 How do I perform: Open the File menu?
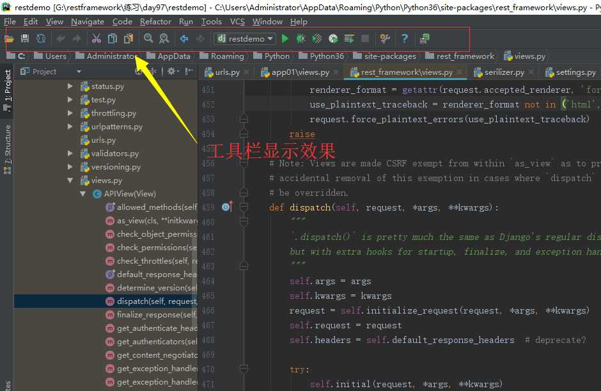10,22
